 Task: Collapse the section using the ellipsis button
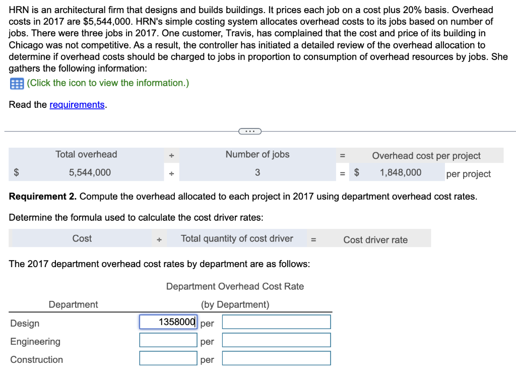[249, 131]
